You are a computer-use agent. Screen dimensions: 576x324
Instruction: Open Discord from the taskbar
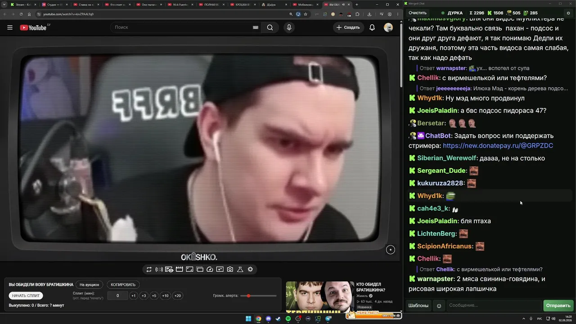coord(268,319)
